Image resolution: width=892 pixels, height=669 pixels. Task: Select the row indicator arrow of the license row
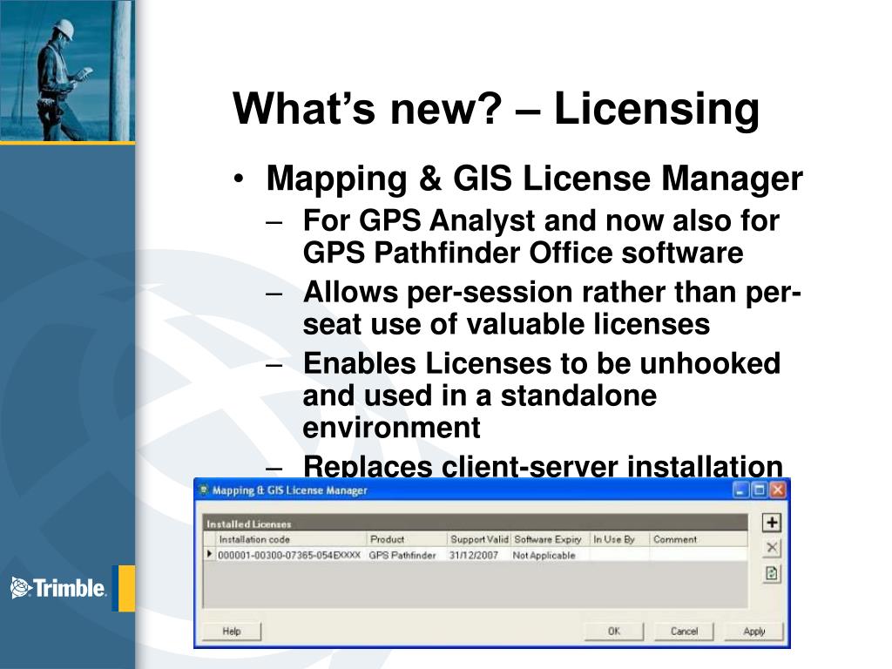(209, 554)
